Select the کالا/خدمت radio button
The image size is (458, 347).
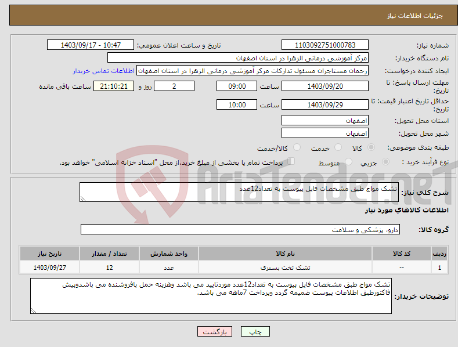coord(297,147)
